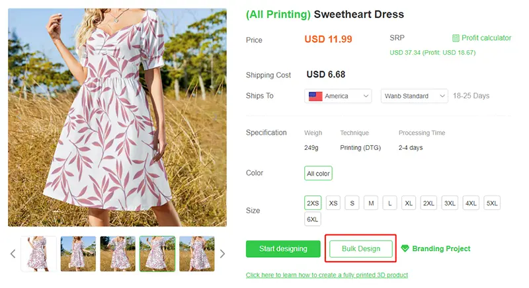Click the Branding Project diamond icon
This screenshot has width=529, height=288.
tap(405, 248)
